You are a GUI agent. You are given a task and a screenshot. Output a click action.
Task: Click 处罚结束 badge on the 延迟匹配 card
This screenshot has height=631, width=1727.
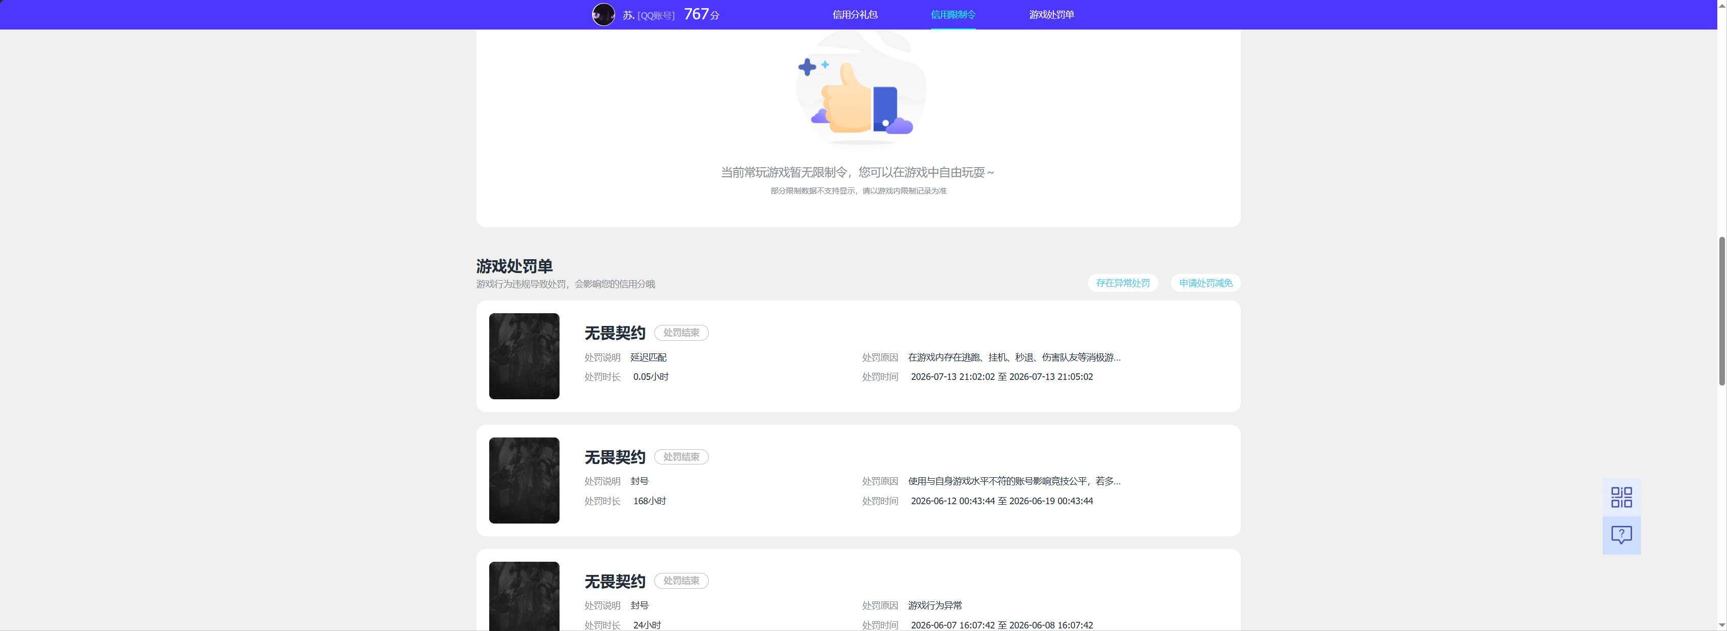681,333
